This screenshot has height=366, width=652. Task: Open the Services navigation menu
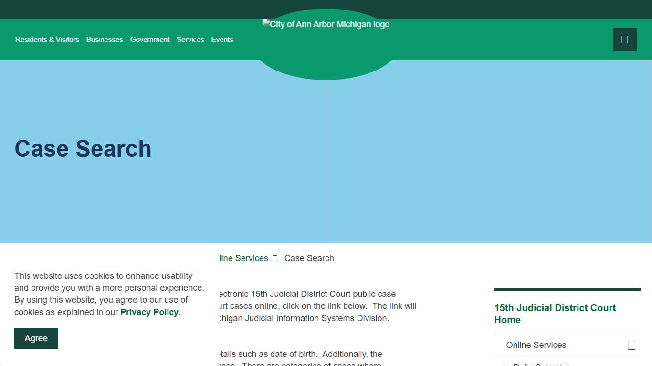[190, 40]
